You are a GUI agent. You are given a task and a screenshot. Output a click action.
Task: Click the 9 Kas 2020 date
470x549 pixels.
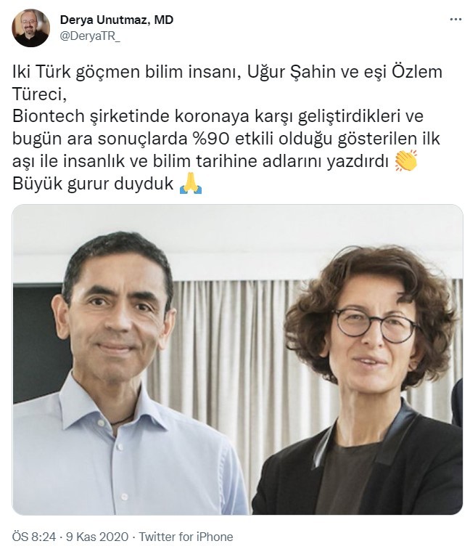click(97, 537)
